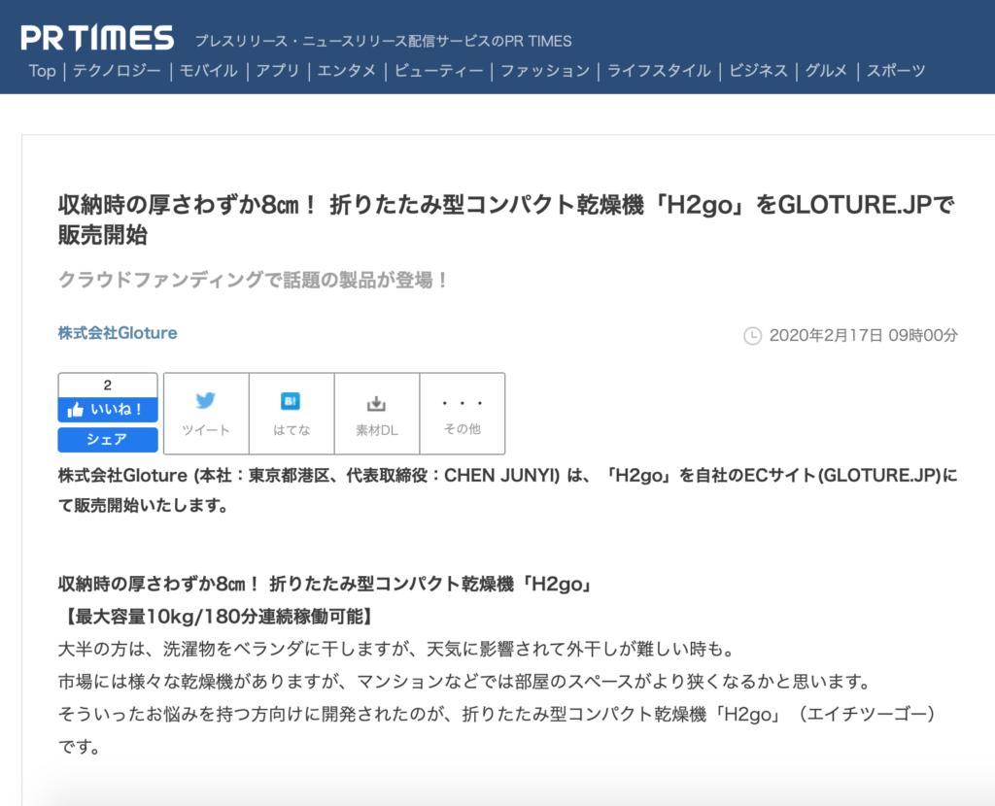Open the アプリ category
This screenshot has width=995, height=806.
click(277, 70)
